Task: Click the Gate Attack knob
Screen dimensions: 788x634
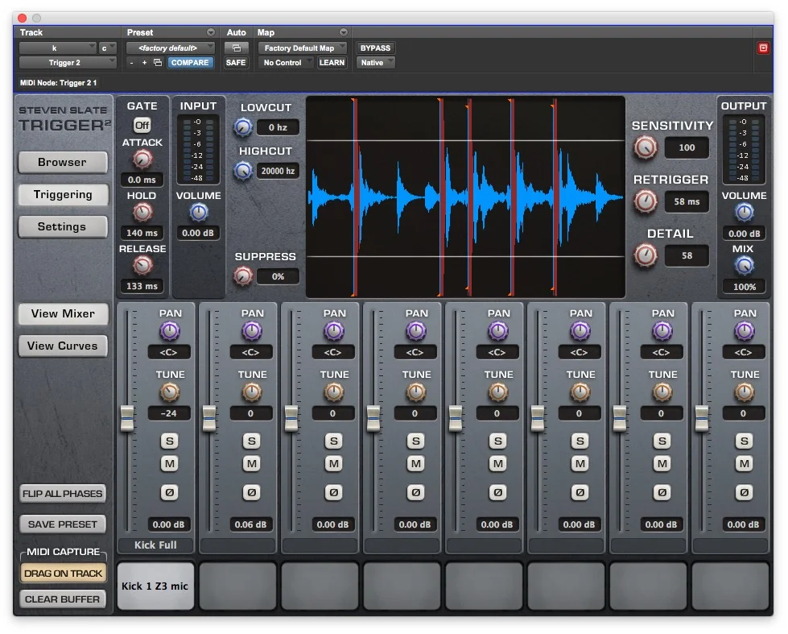Action: click(x=142, y=160)
